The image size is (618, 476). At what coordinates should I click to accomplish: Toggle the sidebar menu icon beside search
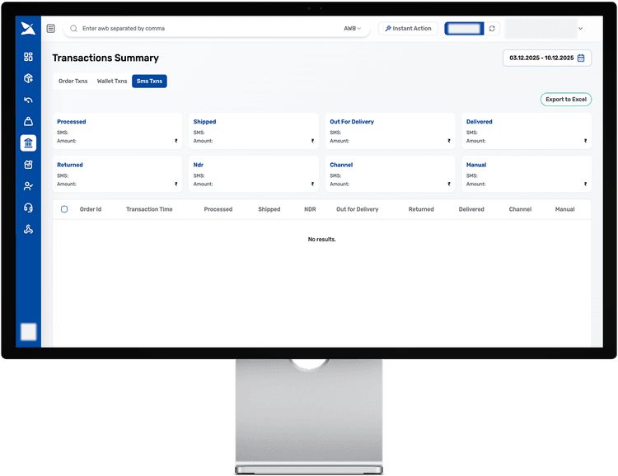click(x=51, y=29)
